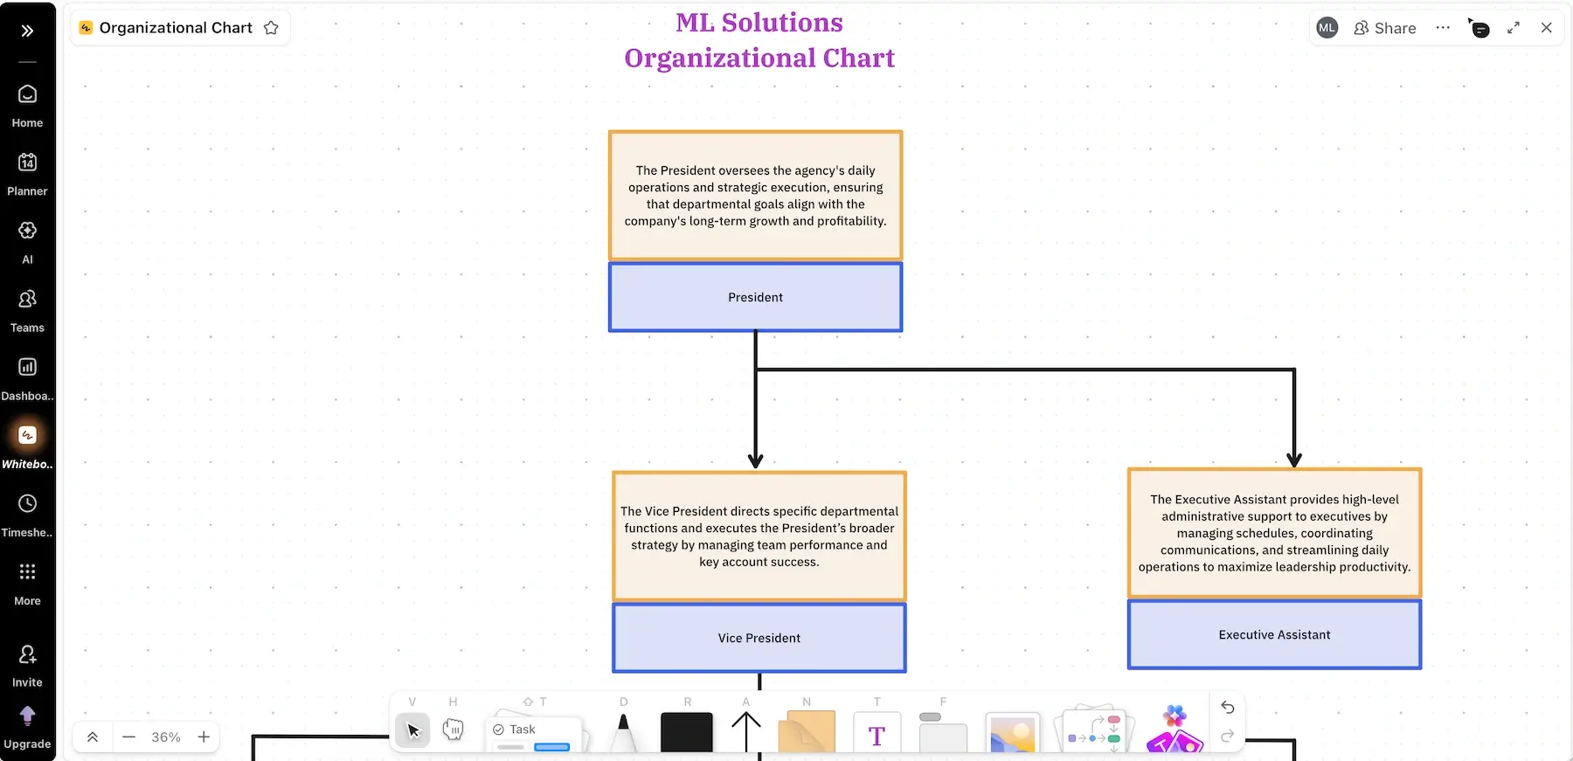The width and height of the screenshot is (1573, 761).
Task: Choose the Hand pan tool
Action: pos(453,730)
